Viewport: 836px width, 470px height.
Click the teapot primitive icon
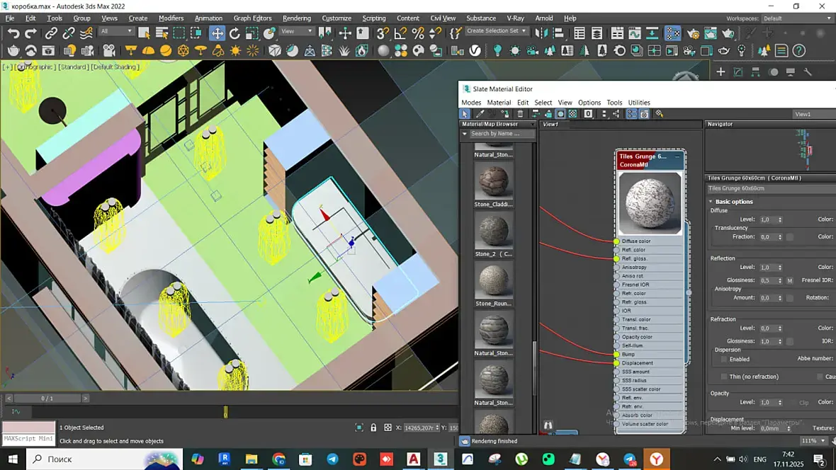pos(13,51)
